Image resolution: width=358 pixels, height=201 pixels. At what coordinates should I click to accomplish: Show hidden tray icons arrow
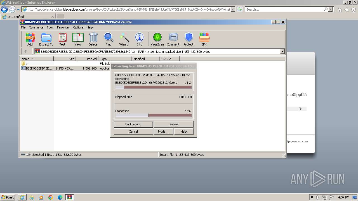pos(312,197)
